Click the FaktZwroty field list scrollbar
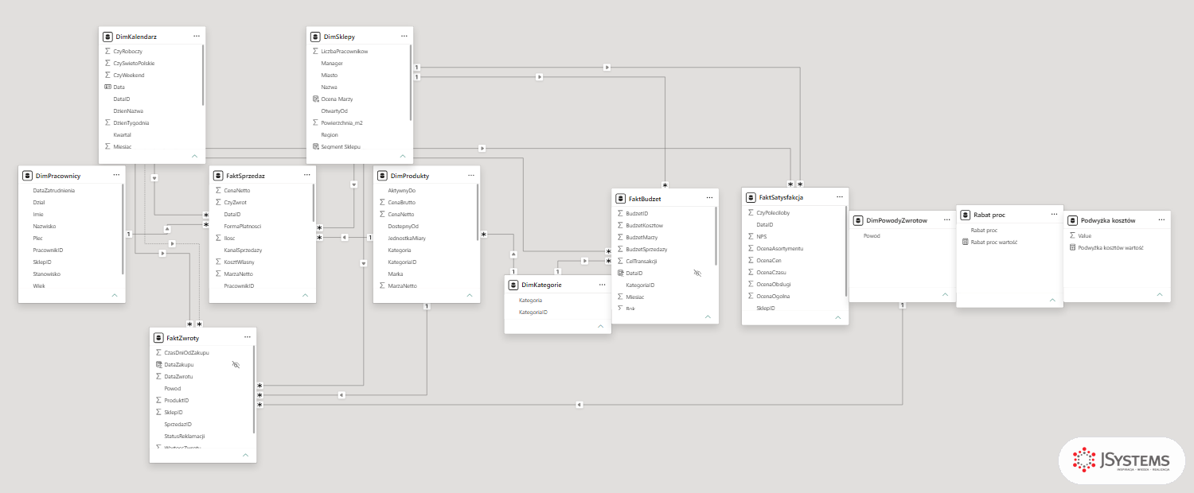1194x493 pixels. pos(254,390)
